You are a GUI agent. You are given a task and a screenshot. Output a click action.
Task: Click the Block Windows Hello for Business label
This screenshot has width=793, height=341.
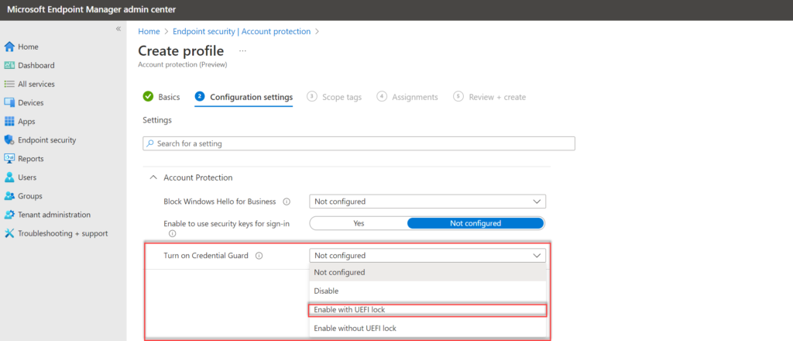click(219, 201)
